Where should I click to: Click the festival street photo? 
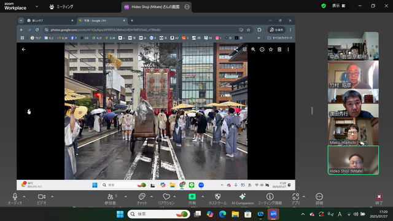click(156, 111)
